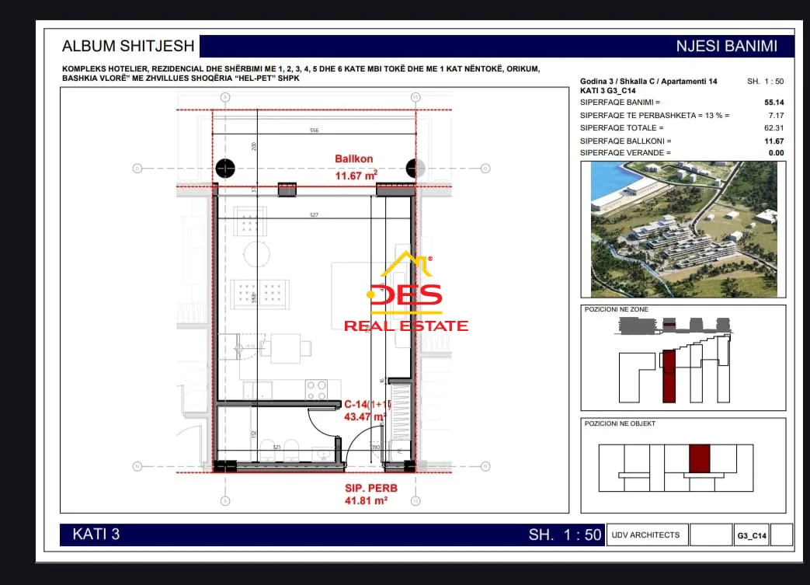The height and width of the screenshot is (585, 810).
Task: Select the "41.81 m²" area text
Action: coord(367,500)
